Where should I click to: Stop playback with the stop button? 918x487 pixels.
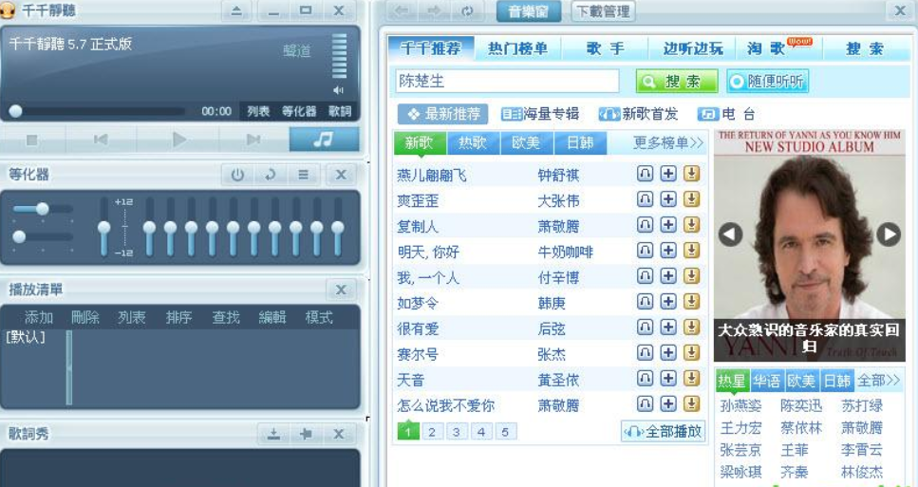tap(32, 140)
